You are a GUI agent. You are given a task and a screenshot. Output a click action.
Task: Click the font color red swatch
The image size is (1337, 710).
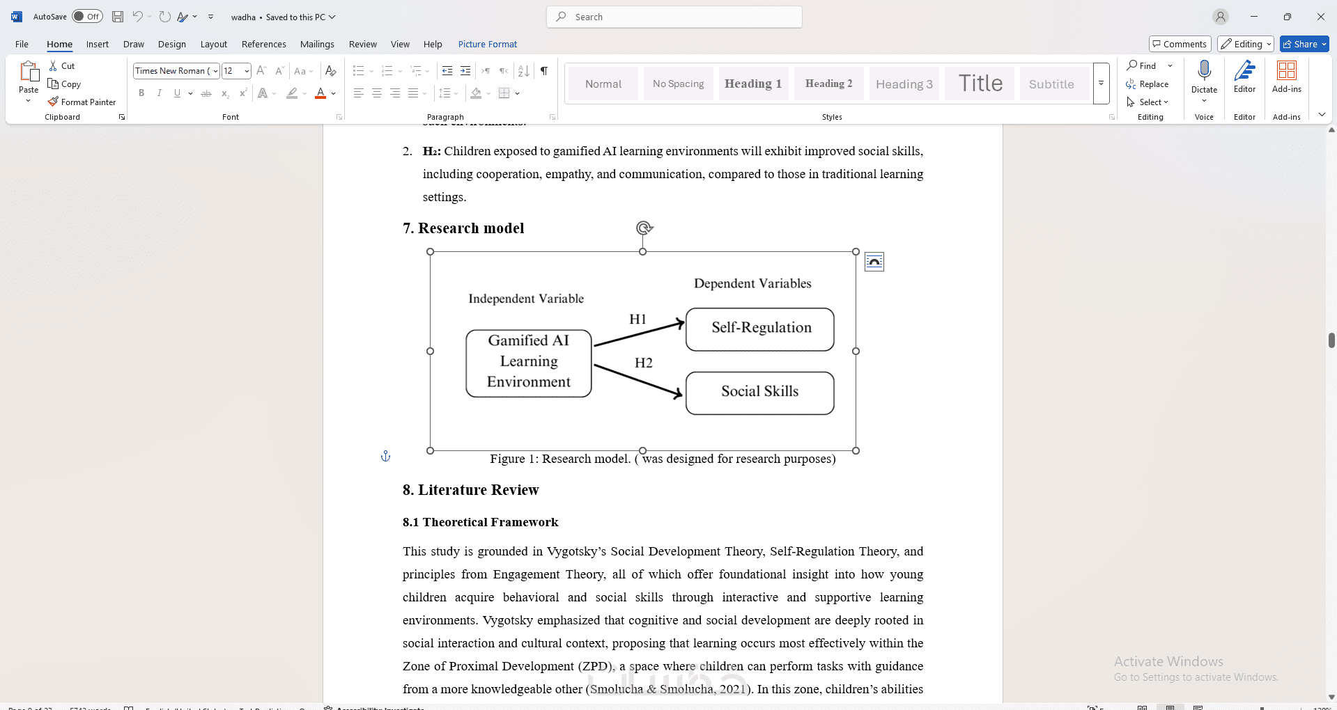click(320, 93)
